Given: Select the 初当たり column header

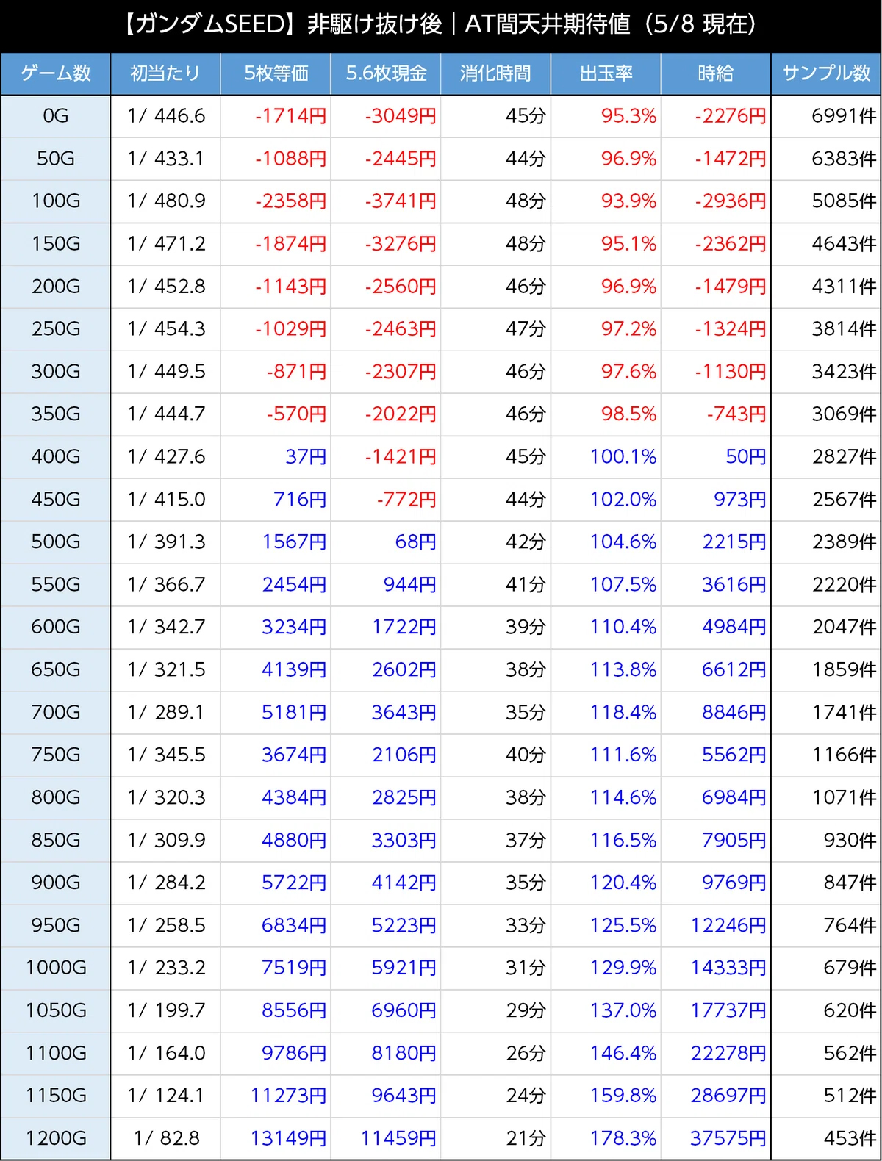Looking at the screenshot, I should 165,73.
